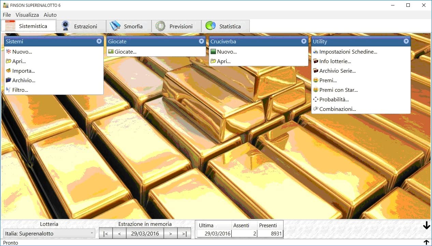Click the Ultima cell 29/03/2016
Screen dimensions: 432x246
[x=214, y=234]
